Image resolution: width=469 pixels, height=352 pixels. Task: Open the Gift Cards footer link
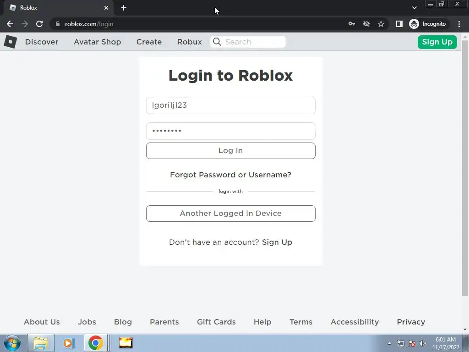216,322
